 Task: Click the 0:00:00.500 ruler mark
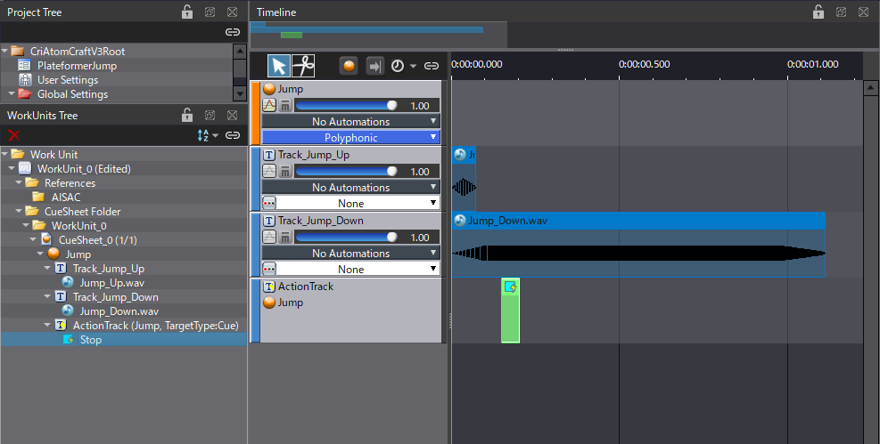tap(645, 64)
